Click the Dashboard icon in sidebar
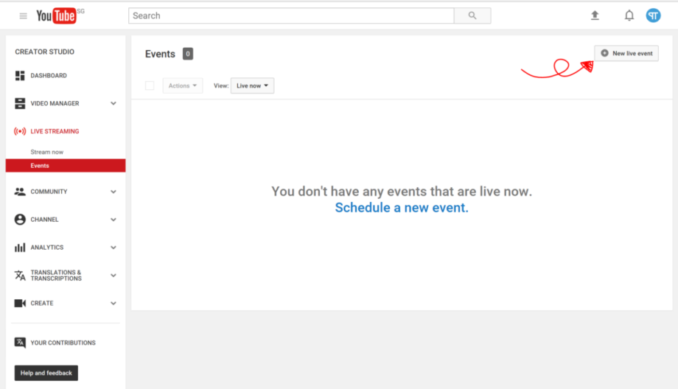Screen dimensions: 678x389 coord(20,76)
